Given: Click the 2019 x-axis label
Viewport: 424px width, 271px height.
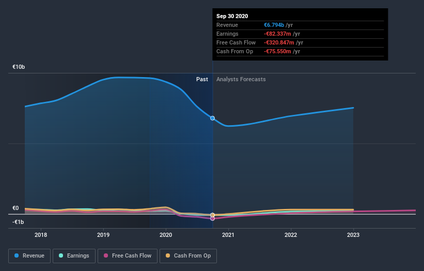Looking at the screenshot, I should click(103, 235).
